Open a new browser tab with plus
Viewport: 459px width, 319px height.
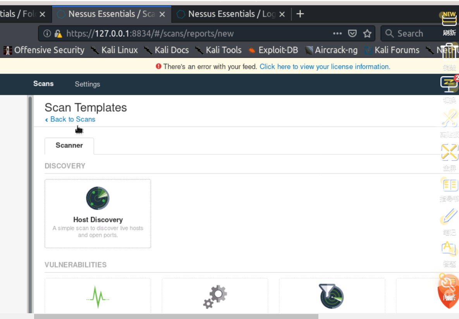pyautogui.click(x=300, y=14)
